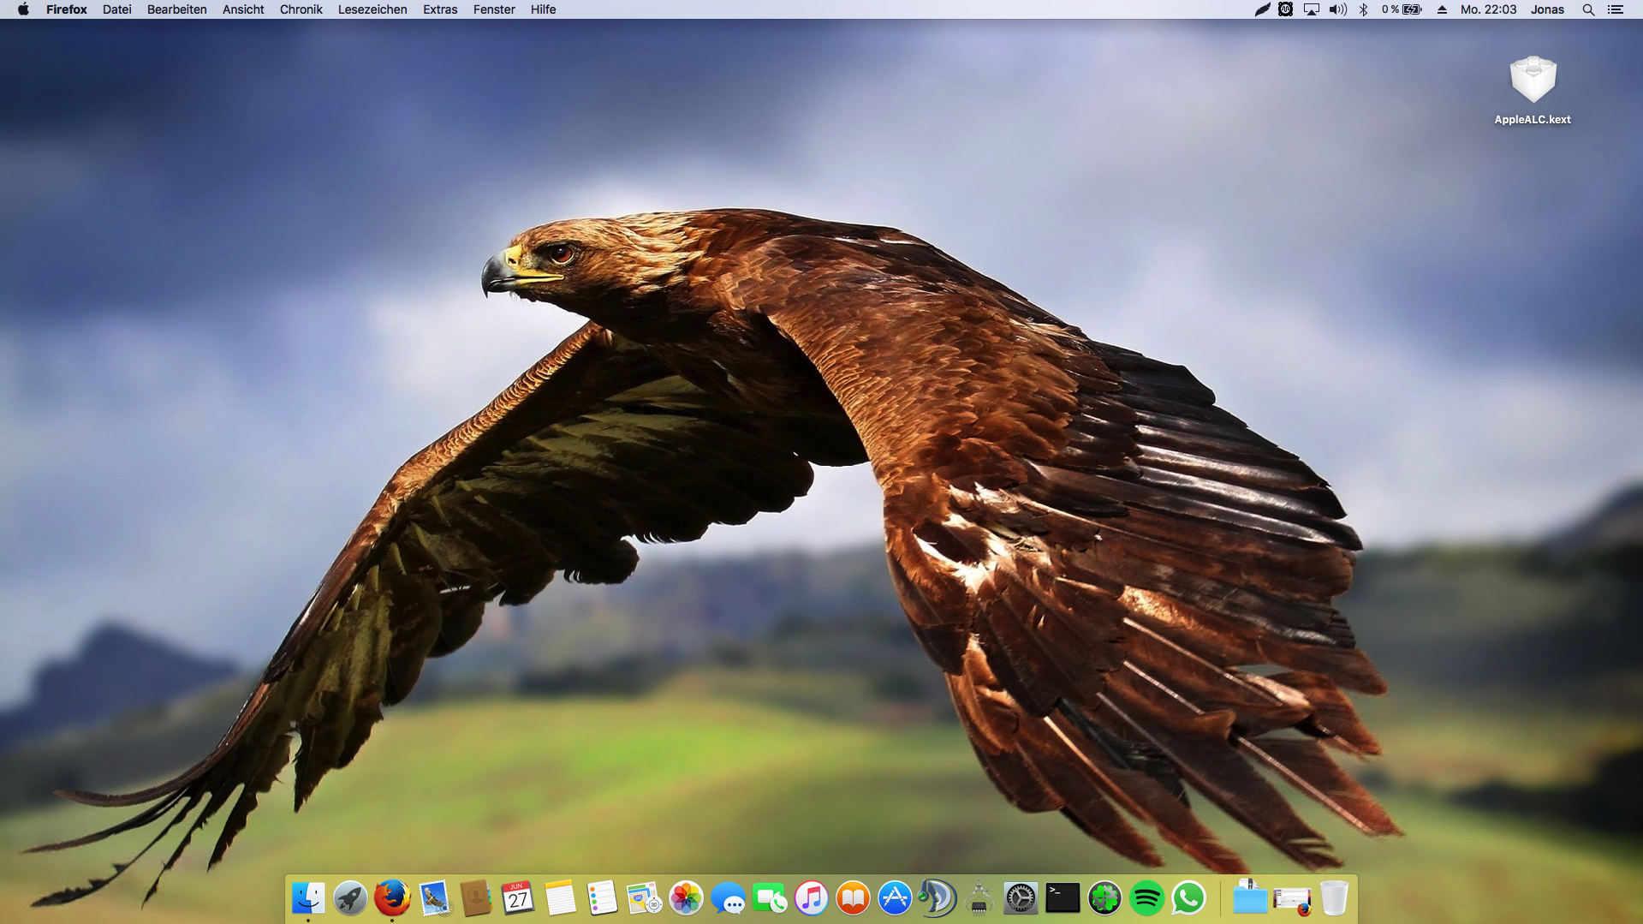The height and width of the screenshot is (924, 1643).
Task: Open the Jonas user account menu
Action: click(1547, 9)
